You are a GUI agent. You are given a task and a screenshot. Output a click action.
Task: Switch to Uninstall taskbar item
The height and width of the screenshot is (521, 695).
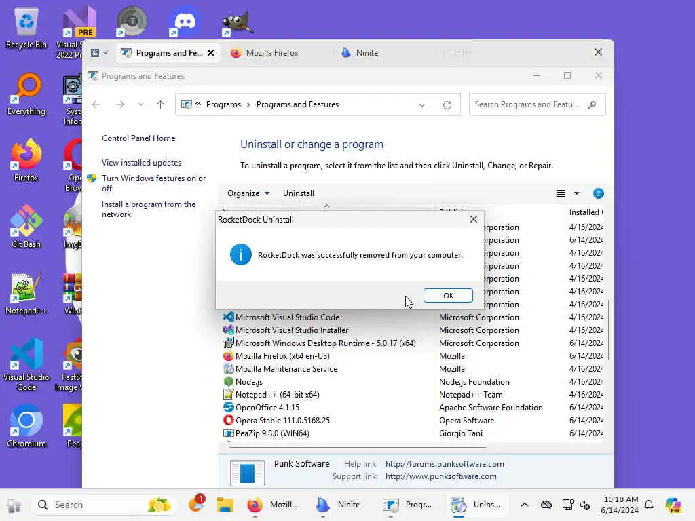[x=476, y=505]
